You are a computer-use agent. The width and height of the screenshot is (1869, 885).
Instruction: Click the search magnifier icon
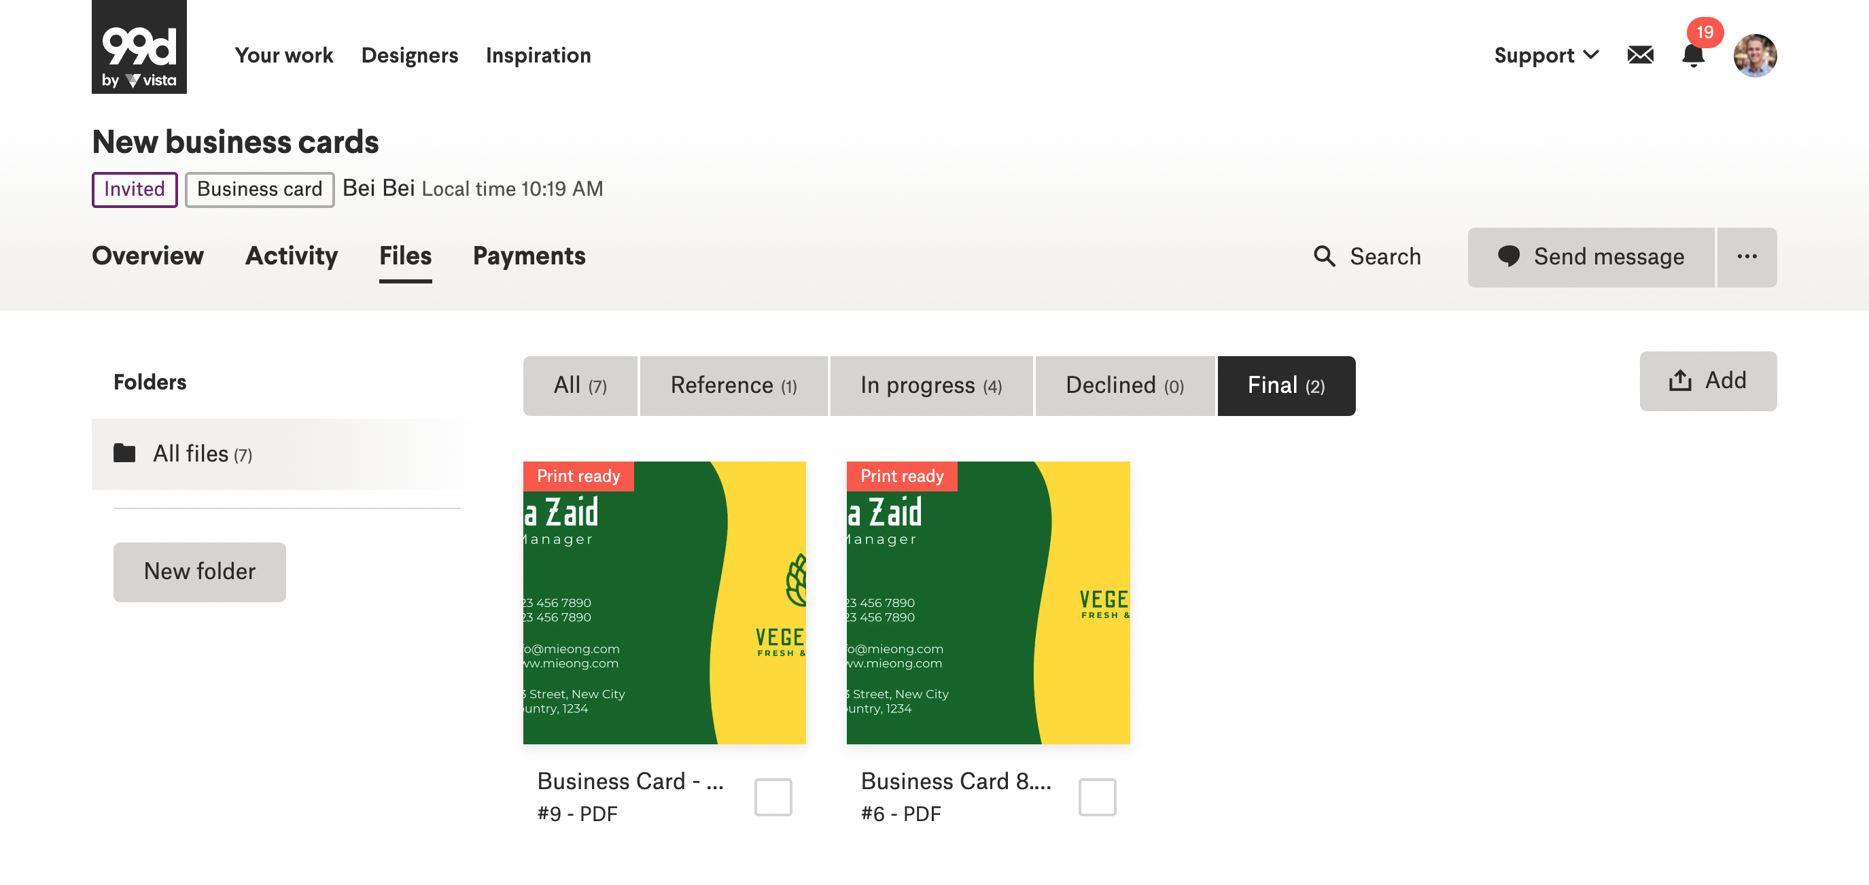tap(1324, 256)
